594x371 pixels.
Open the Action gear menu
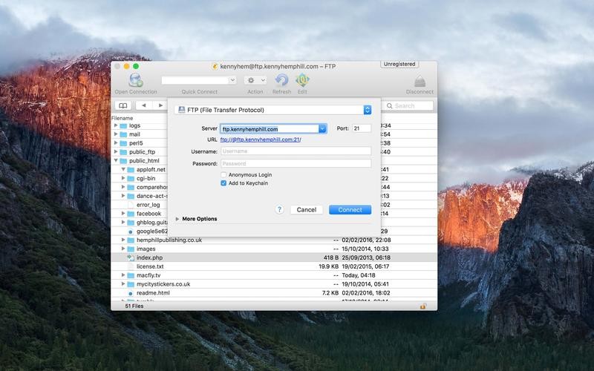(255, 80)
